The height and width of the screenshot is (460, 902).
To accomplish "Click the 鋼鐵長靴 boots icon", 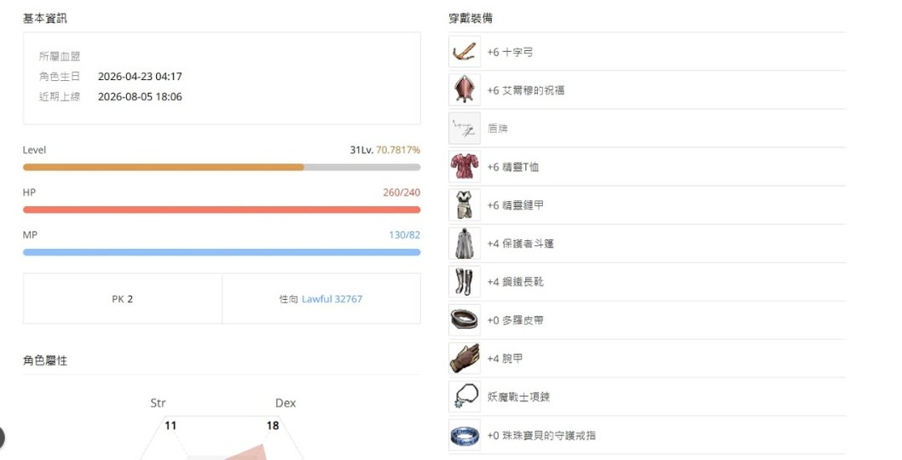I will pos(465,282).
